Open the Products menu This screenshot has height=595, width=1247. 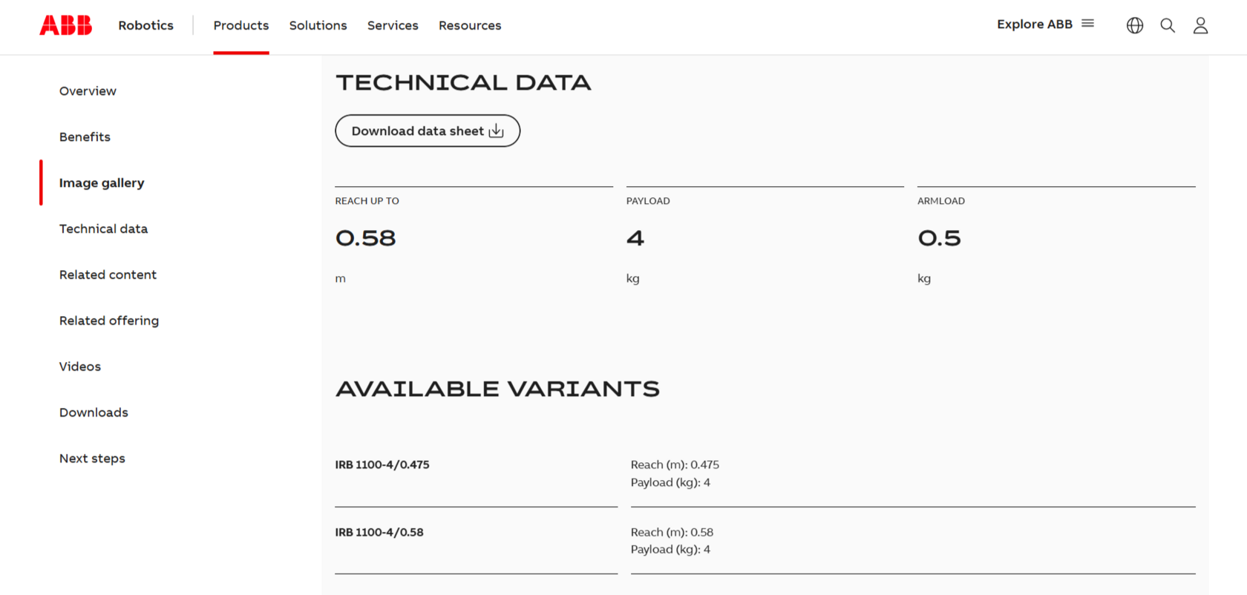(x=241, y=25)
